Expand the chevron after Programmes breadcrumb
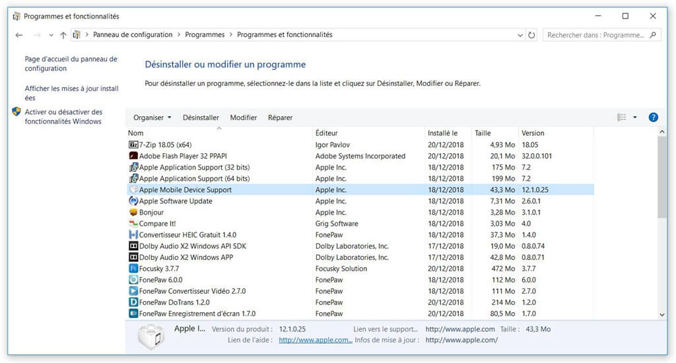This screenshot has height=363, width=676. 230,34
